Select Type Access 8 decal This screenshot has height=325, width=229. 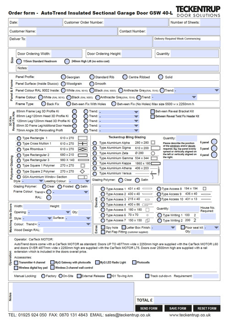click(159, 189)
